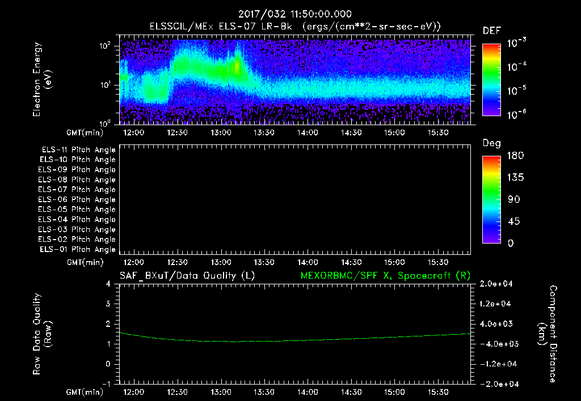581x401 pixels.
Task: Click the DEF legend title
Action: point(492,31)
